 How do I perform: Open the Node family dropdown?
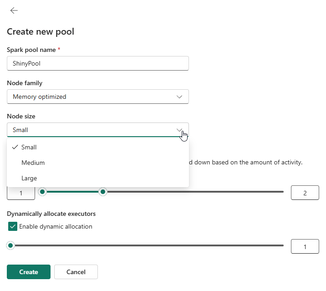97,97
